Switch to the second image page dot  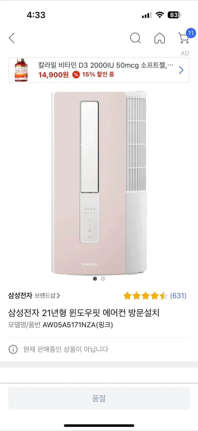[103, 279]
